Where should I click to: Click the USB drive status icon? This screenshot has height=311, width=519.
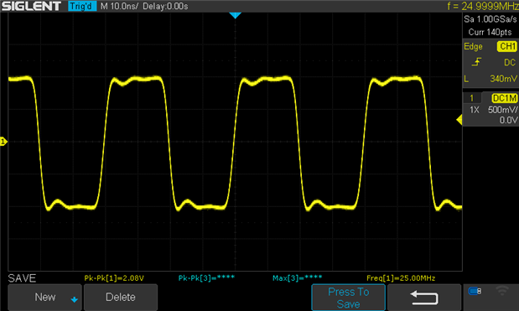[475, 291]
